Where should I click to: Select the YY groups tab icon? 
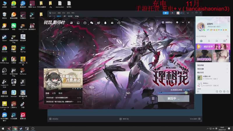[x=217, y=41]
